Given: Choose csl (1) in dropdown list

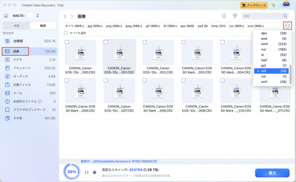Looking at the screenshot, I should click(271, 76).
